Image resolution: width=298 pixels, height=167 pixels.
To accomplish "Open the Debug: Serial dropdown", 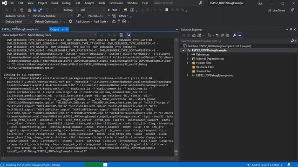I will click(18, 21).
